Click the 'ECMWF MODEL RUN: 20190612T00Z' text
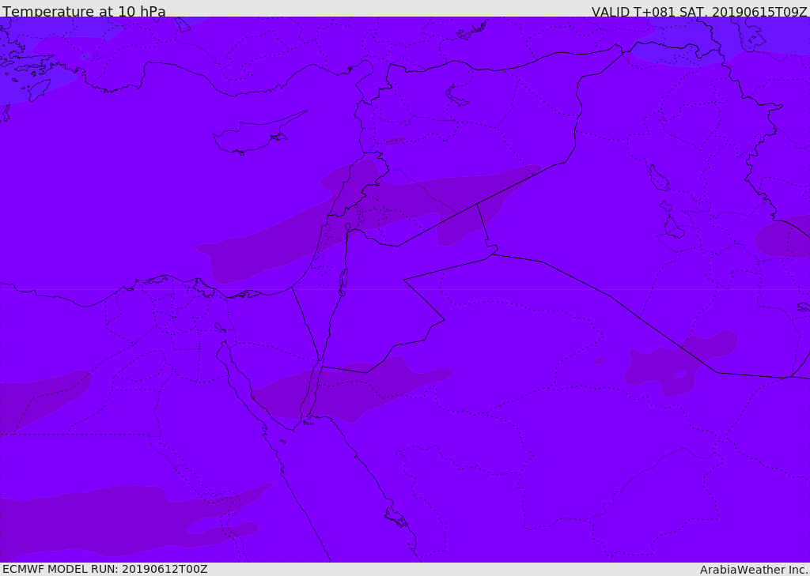Viewport: 810px width, 576px height. 105,569
